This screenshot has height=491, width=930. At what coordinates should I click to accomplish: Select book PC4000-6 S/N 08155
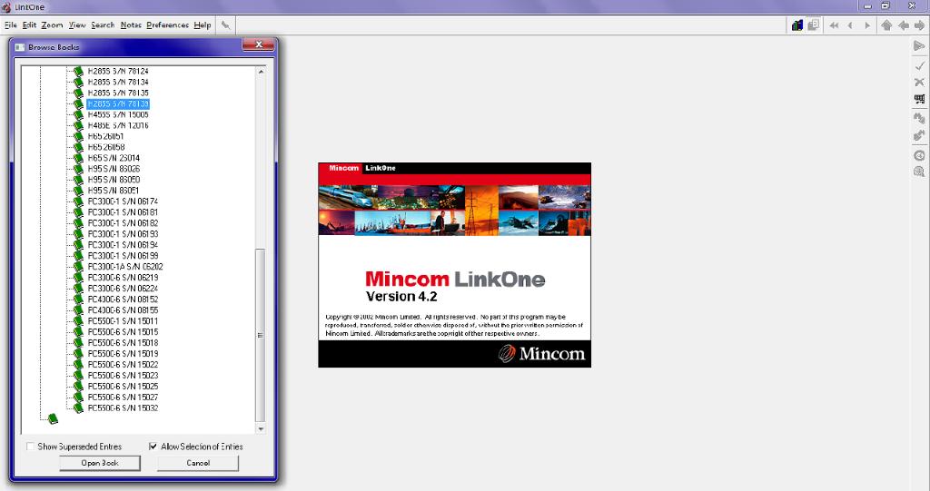coord(123,310)
